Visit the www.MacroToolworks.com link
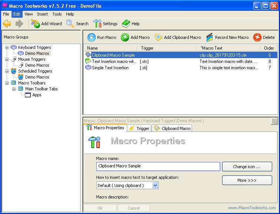Screen dimensions: 280x214 [252, 208]
